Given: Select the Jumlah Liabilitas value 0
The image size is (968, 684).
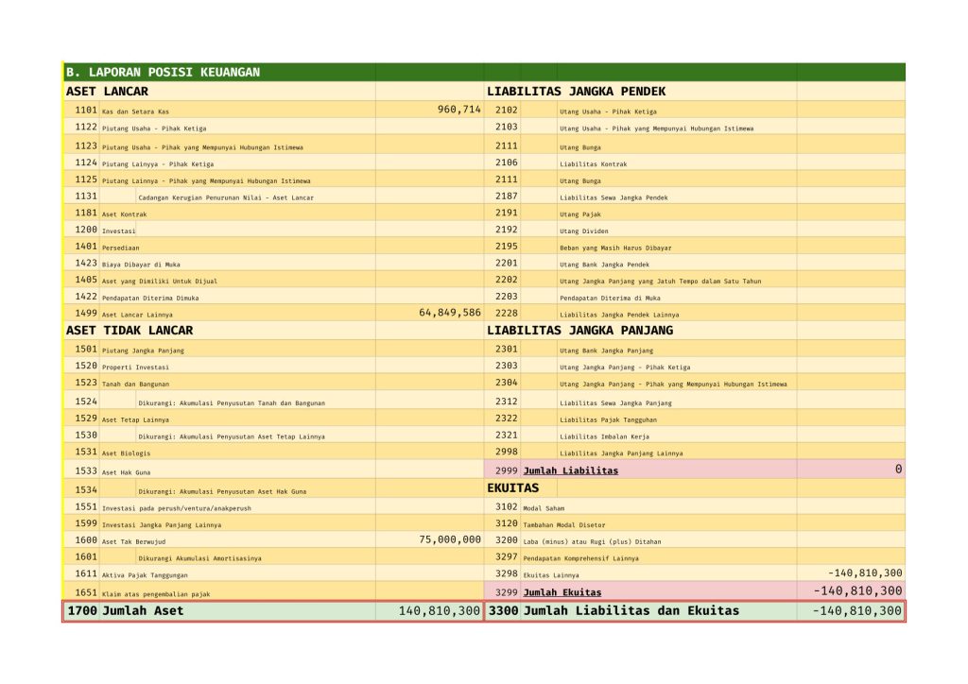Looking at the screenshot, I should tap(898, 470).
